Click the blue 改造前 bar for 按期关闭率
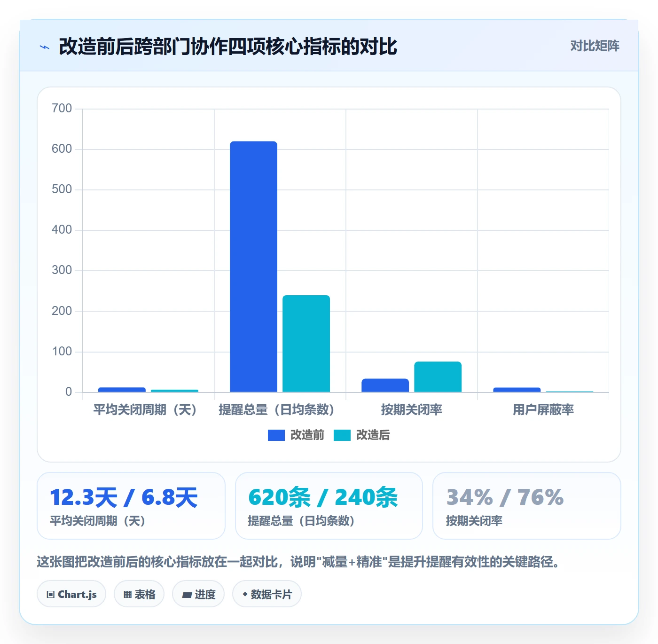The image size is (658, 644). (x=385, y=385)
